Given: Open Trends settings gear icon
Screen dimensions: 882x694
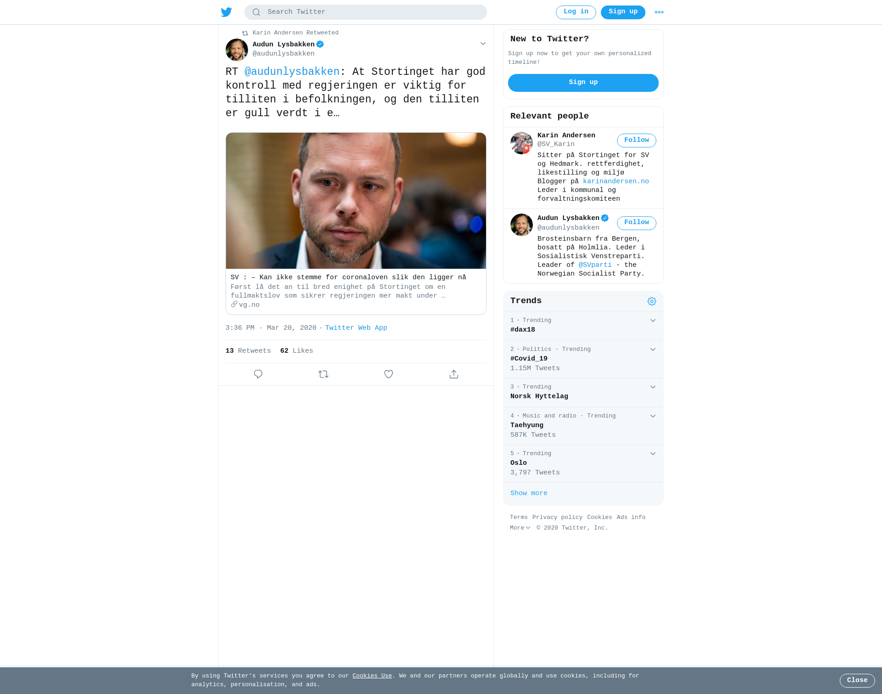Looking at the screenshot, I should coord(652,301).
